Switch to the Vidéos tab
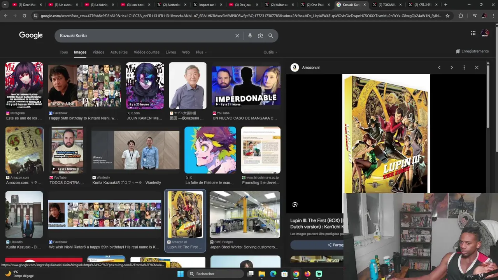The height and width of the screenshot is (280, 498). 98,52
